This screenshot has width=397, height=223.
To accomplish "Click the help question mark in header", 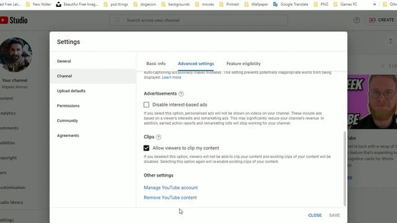I will (x=357, y=20).
